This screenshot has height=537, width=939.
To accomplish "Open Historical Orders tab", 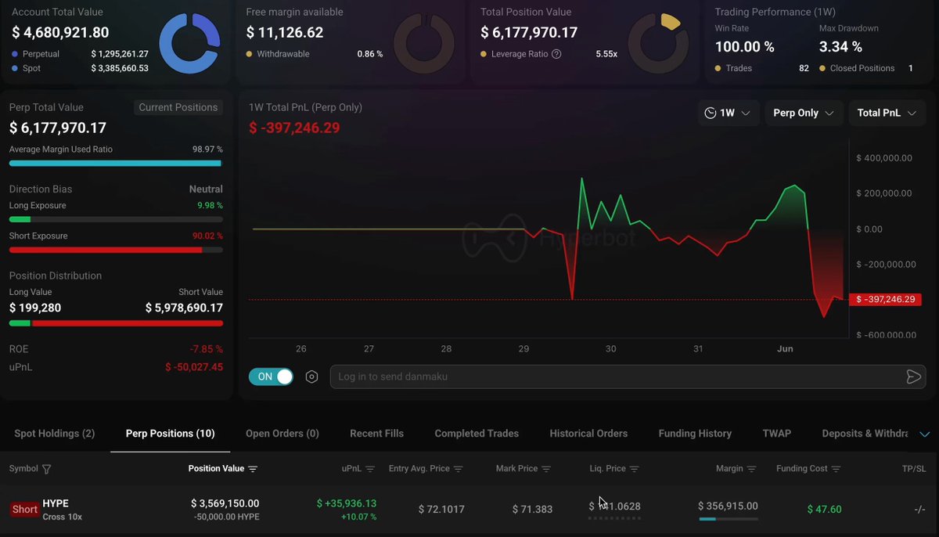I will pyautogui.click(x=588, y=434).
